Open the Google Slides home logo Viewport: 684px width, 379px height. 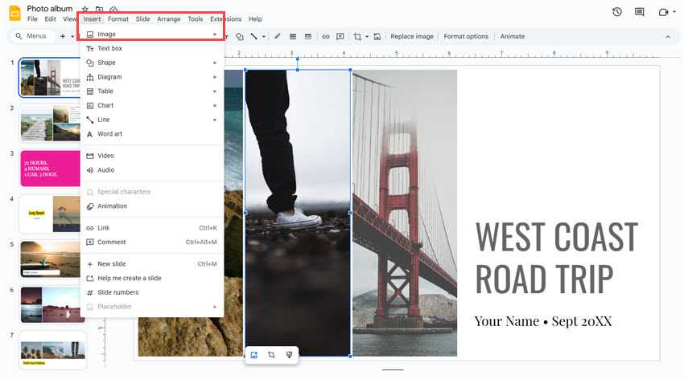14,13
